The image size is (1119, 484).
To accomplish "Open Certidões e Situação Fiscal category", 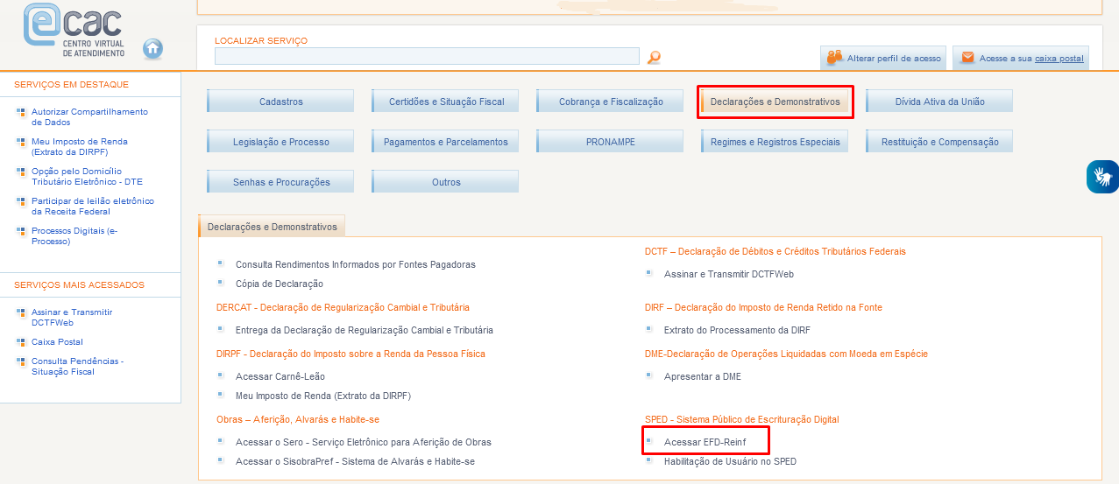I will pos(445,102).
